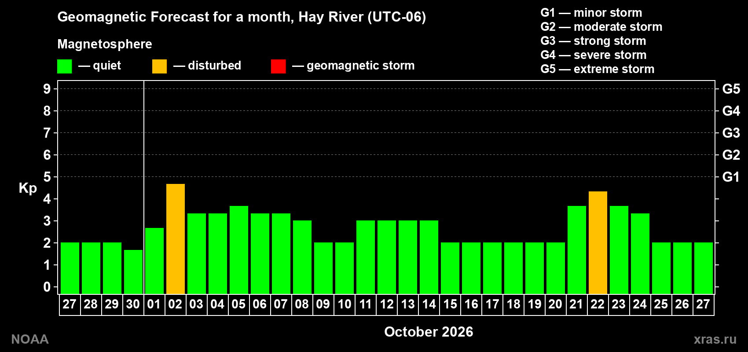Click the date label 23 on the axis
The width and height of the screenshot is (748, 352).
coord(619,304)
